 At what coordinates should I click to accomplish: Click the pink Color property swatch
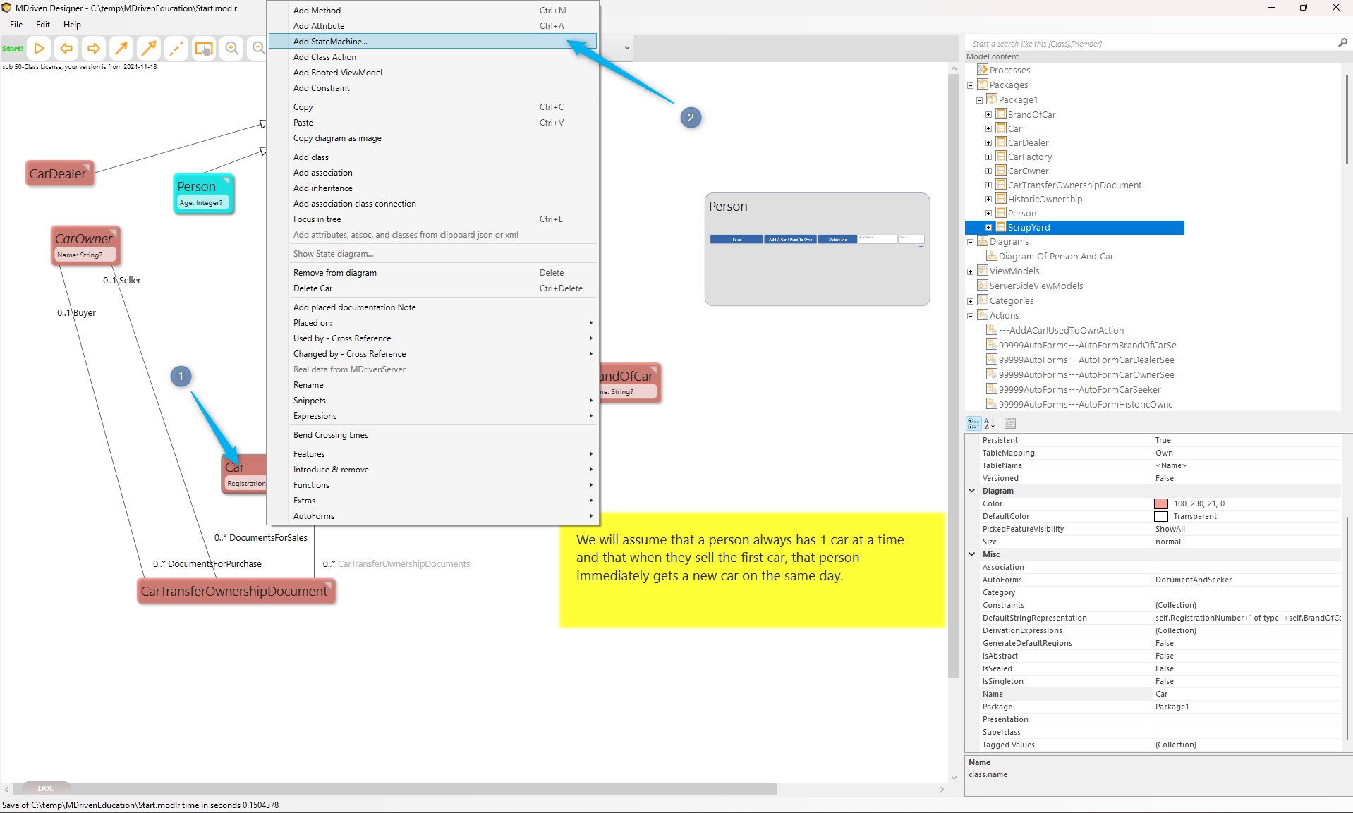[x=1160, y=503]
